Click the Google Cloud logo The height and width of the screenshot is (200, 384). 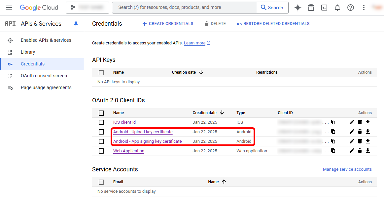[39, 8]
